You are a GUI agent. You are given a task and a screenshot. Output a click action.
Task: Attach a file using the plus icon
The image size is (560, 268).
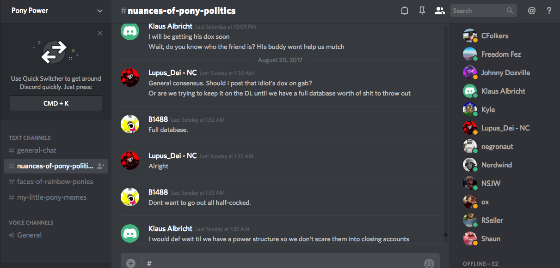[130, 263]
